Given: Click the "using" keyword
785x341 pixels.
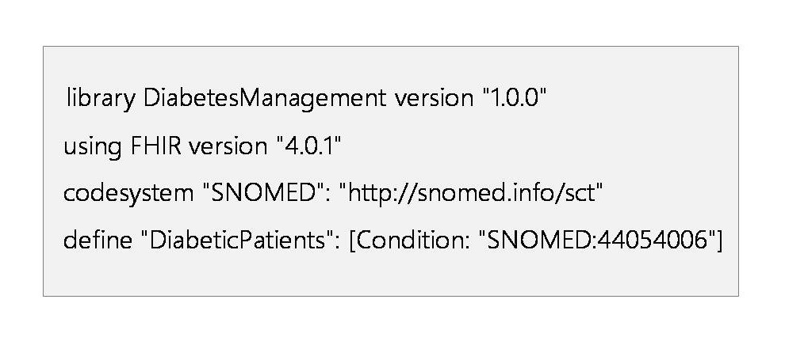Looking at the screenshot, I should (93, 147).
